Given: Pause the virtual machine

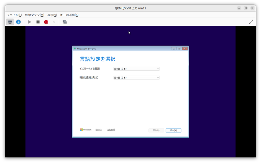Looking at the screenshot, I should pyautogui.click(x=38, y=22).
